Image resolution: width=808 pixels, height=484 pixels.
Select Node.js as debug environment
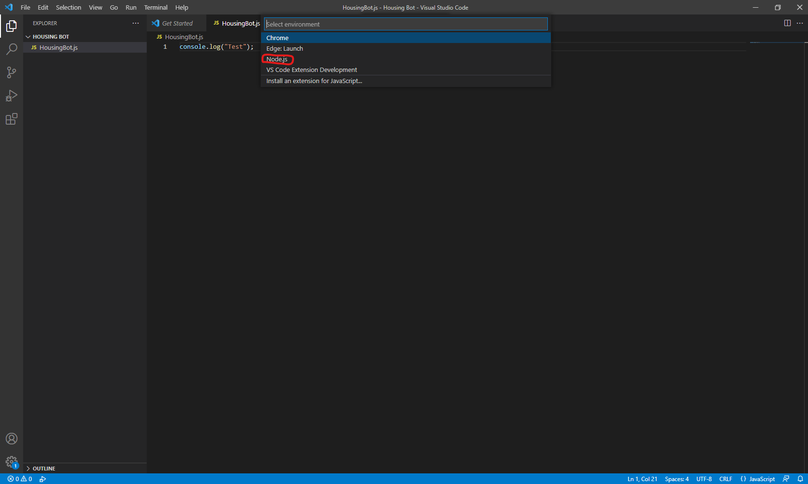coord(277,59)
